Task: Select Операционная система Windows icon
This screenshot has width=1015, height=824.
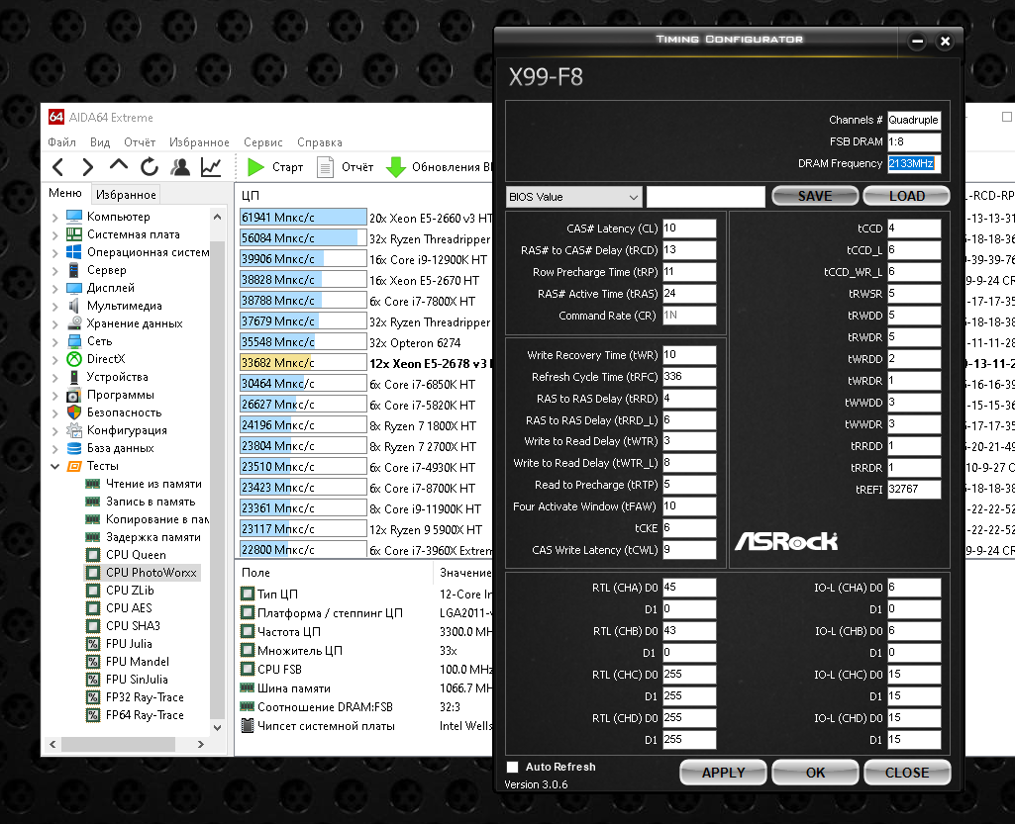Action: 74,251
